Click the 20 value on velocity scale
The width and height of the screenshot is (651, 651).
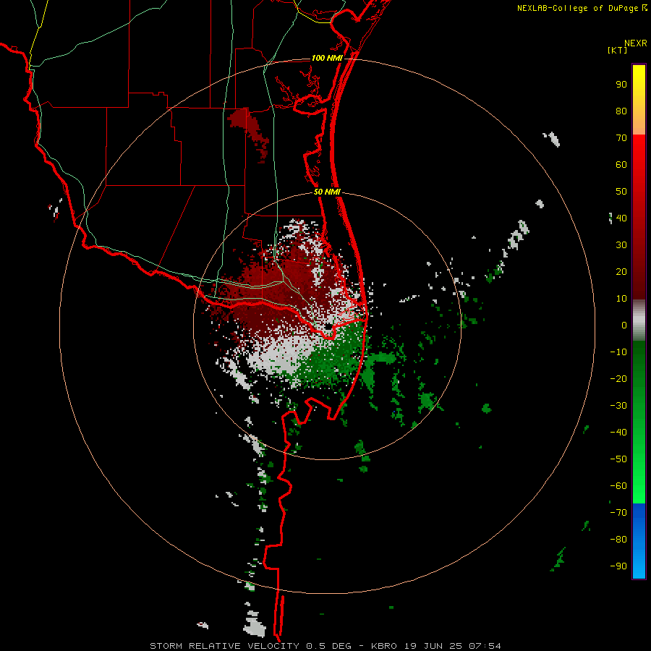tap(621, 271)
